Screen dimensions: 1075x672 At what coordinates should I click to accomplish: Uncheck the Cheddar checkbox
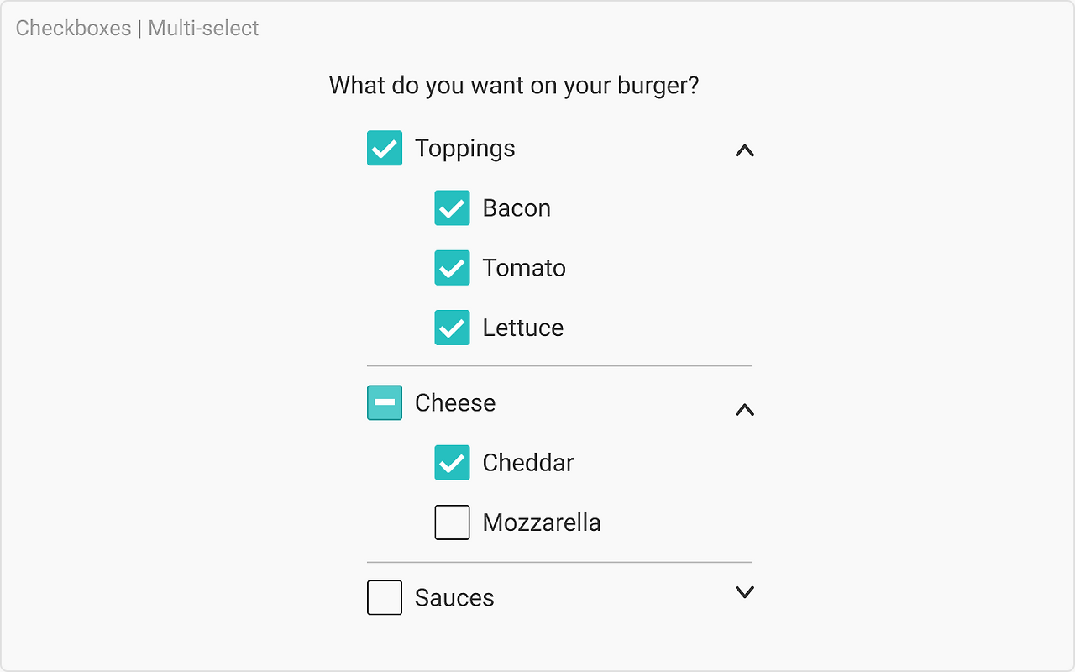click(x=452, y=463)
